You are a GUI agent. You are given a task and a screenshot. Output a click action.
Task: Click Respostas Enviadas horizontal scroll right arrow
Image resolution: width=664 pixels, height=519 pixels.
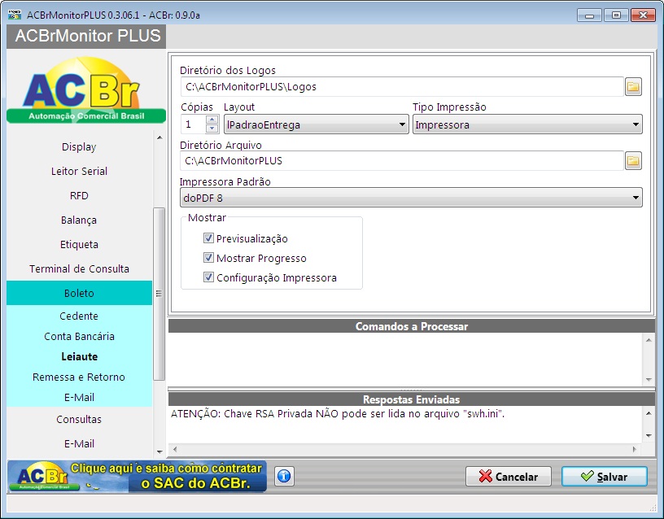click(x=635, y=449)
